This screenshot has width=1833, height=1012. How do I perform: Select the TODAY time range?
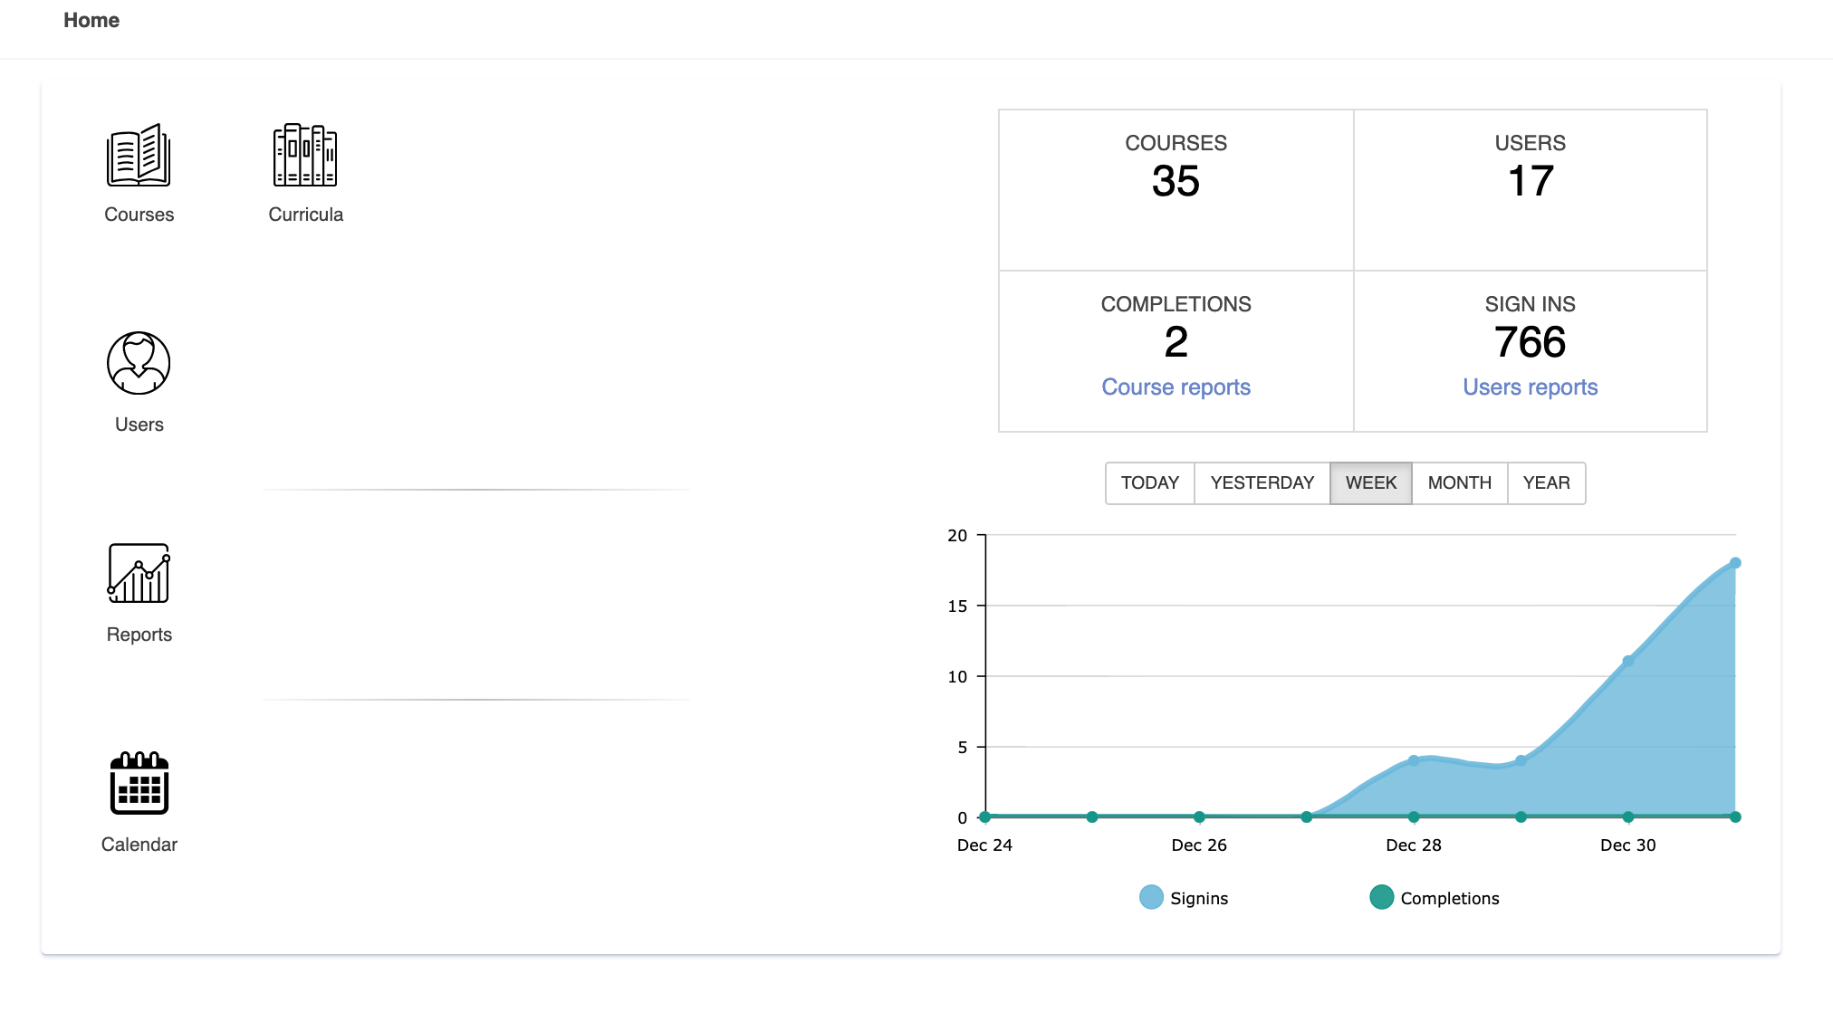point(1149,482)
